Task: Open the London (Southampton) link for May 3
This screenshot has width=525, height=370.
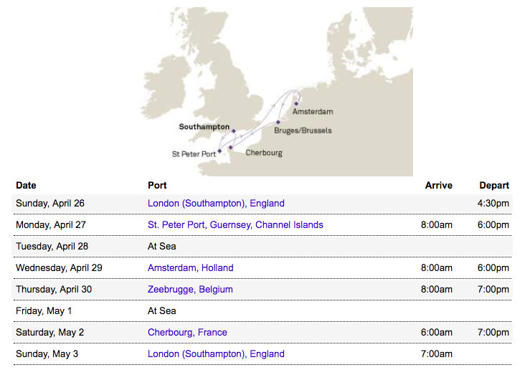Action: [x=216, y=354]
